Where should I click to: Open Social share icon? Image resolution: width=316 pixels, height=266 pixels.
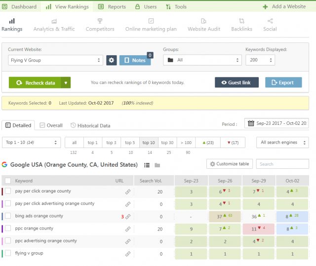click(270, 21)
